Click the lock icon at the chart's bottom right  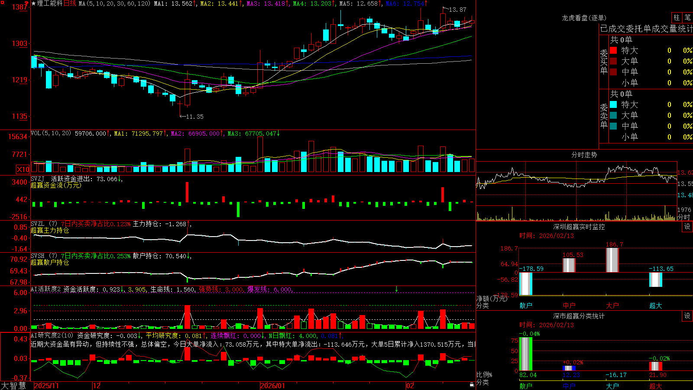click(472, 384)
